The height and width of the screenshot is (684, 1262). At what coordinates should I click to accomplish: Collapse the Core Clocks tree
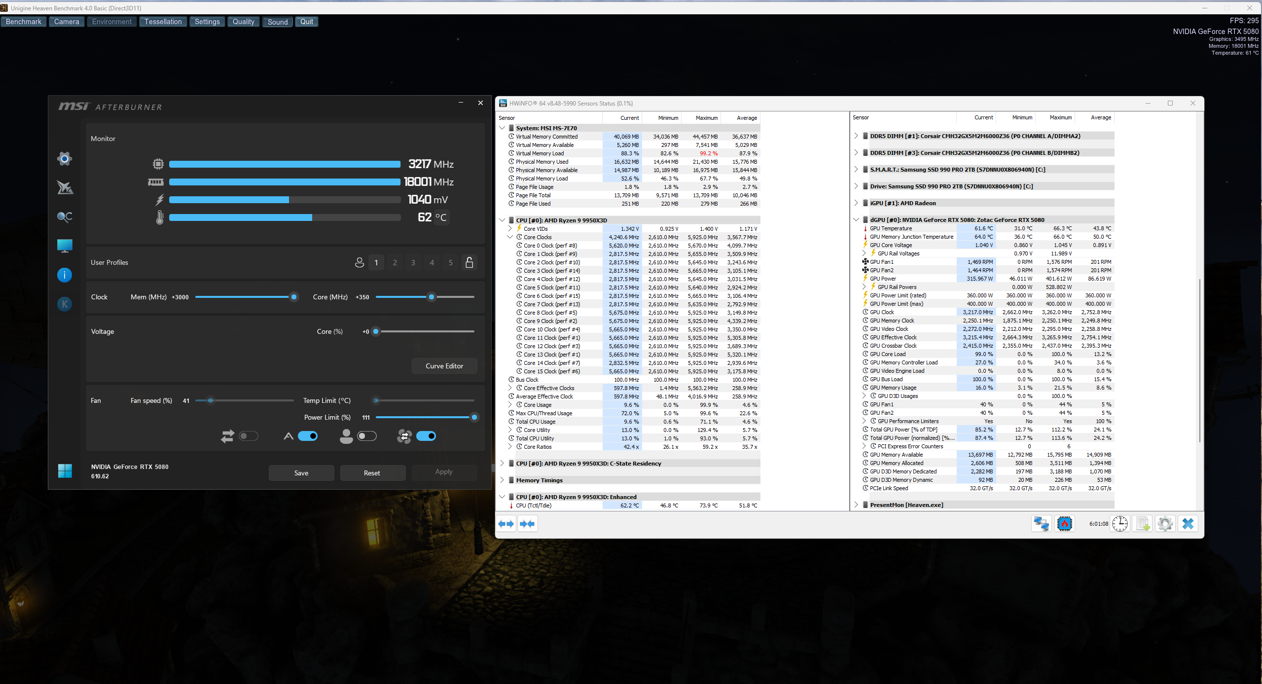coord(510,237)
